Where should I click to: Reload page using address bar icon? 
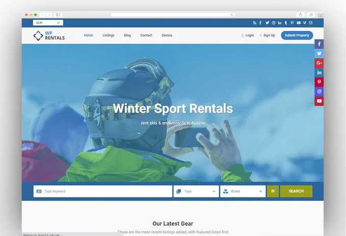(232, 15)
